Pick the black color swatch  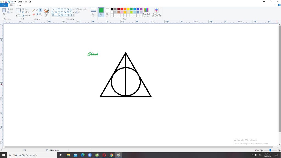[112, 9]
